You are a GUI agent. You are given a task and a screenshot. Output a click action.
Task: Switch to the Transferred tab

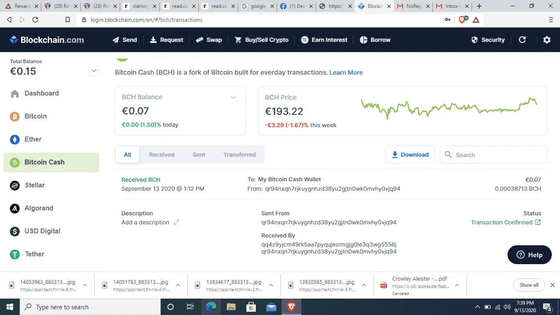(239, 155)
